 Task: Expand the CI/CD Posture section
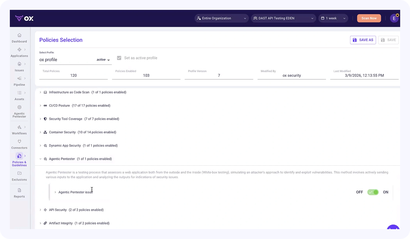[x=40, y=105]
